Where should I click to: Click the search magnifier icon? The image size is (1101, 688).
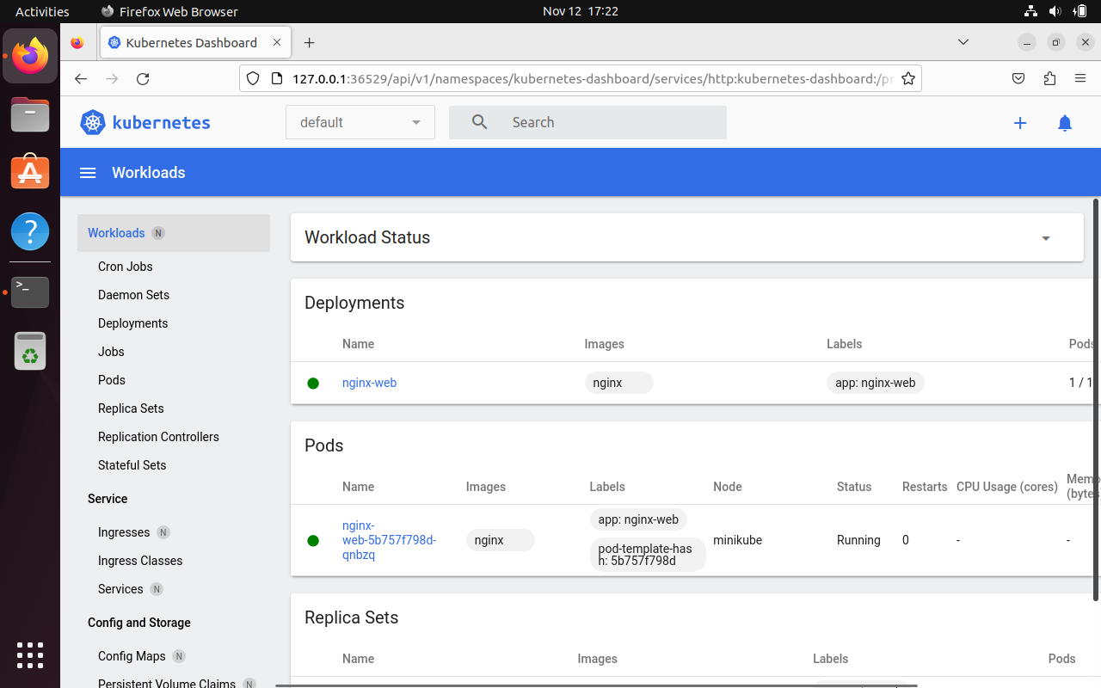tap(480, 122)
